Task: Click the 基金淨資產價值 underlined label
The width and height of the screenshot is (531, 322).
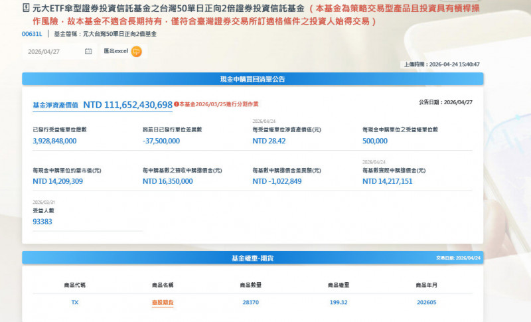Action: pos(55,105)
